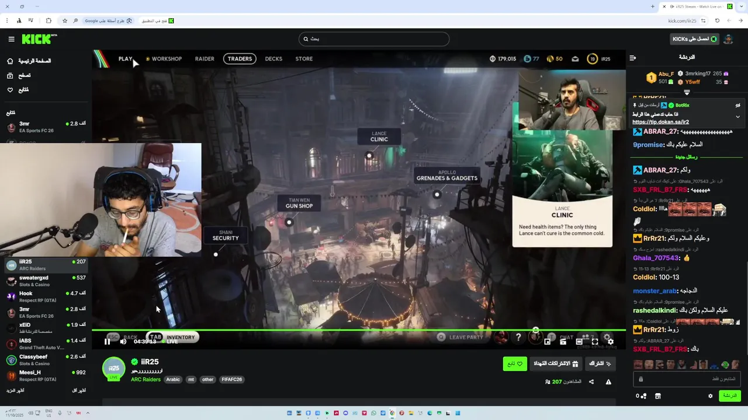Select the mt tag

point(191,379)
